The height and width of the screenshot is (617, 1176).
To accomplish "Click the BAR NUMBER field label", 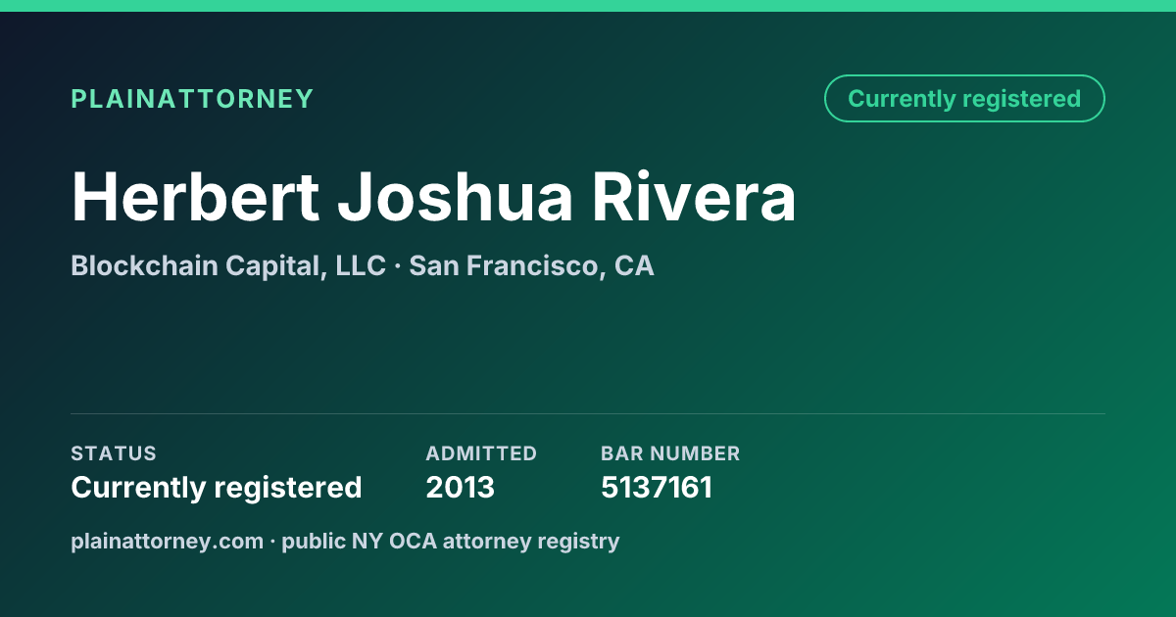I will pos(670,453).
